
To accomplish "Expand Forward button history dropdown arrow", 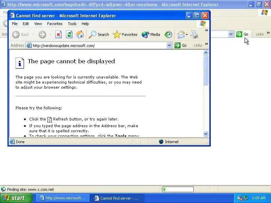I will [x=50, y=35].
